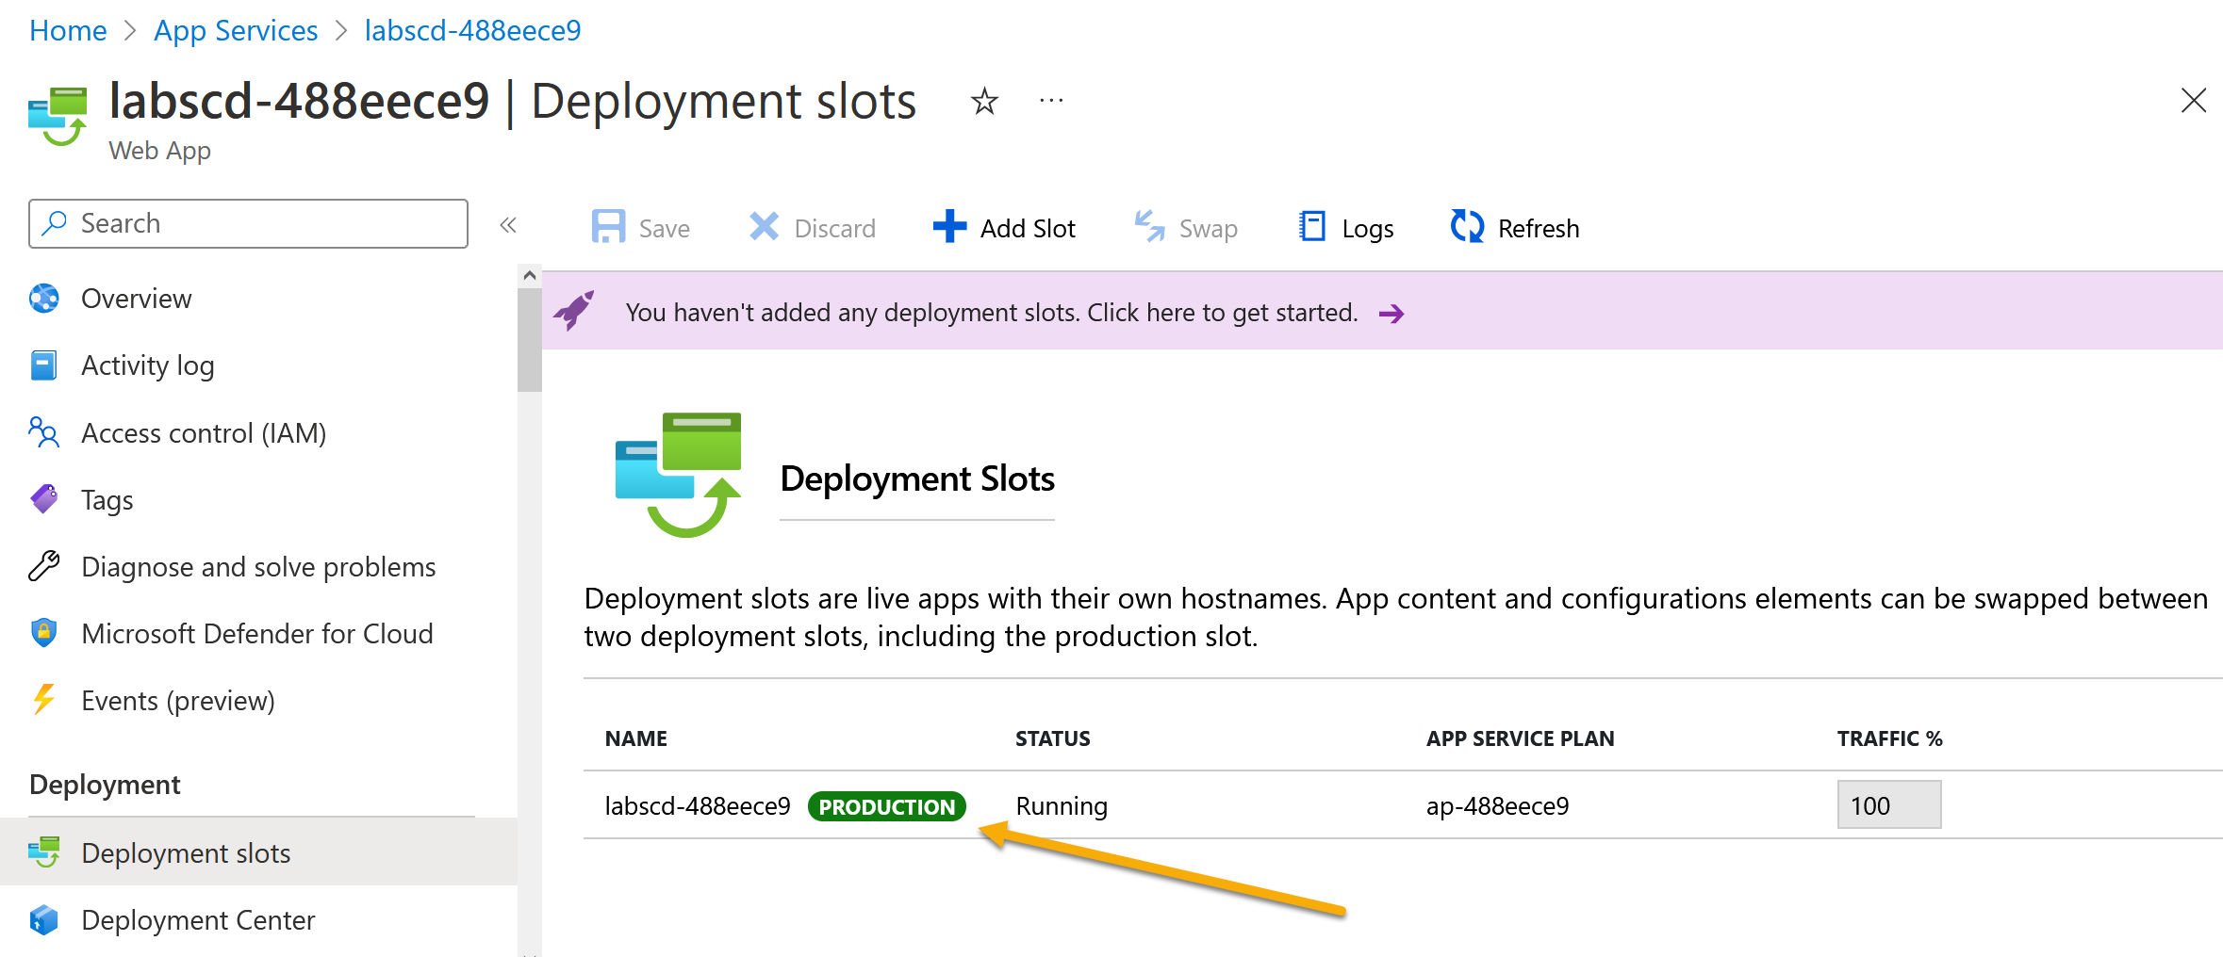The height and width of the screenshot is (957, 2223).
Task: Click the sidebar Deployment slots icon
Action: (x=43, y=852)
